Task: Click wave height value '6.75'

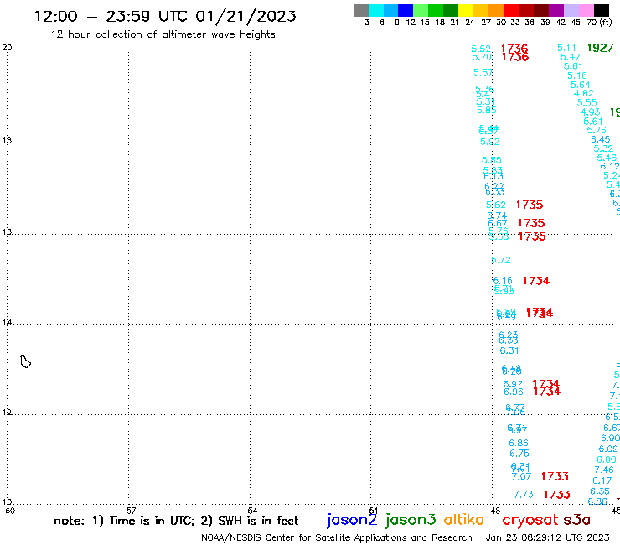Action: (519, 454)
